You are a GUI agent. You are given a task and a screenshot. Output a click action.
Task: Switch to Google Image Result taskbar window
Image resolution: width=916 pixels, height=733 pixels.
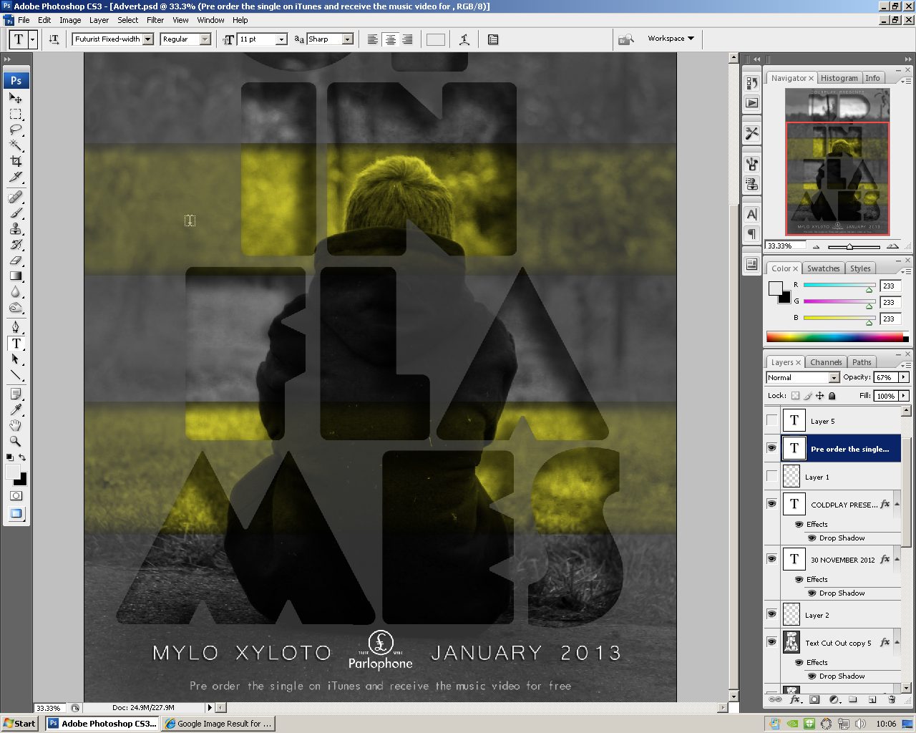click(x=218, y=724)
